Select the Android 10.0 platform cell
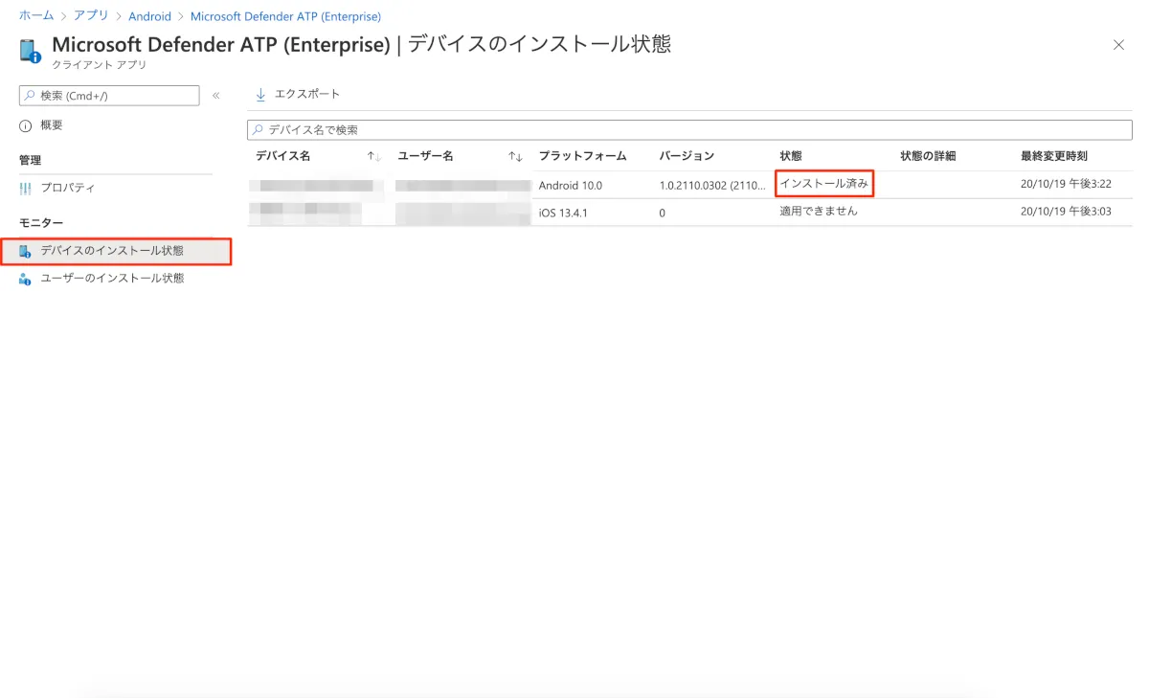 coord(571,186)
